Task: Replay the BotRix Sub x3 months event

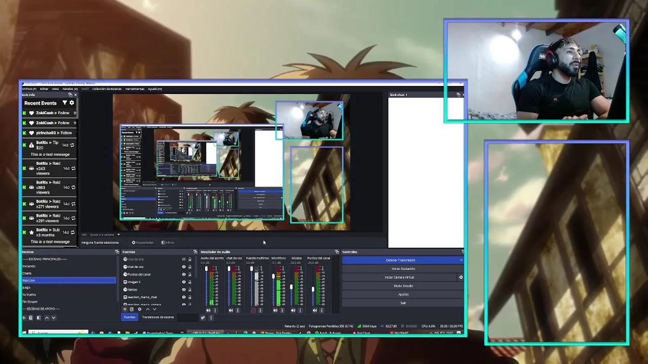Action: (72, 233)
